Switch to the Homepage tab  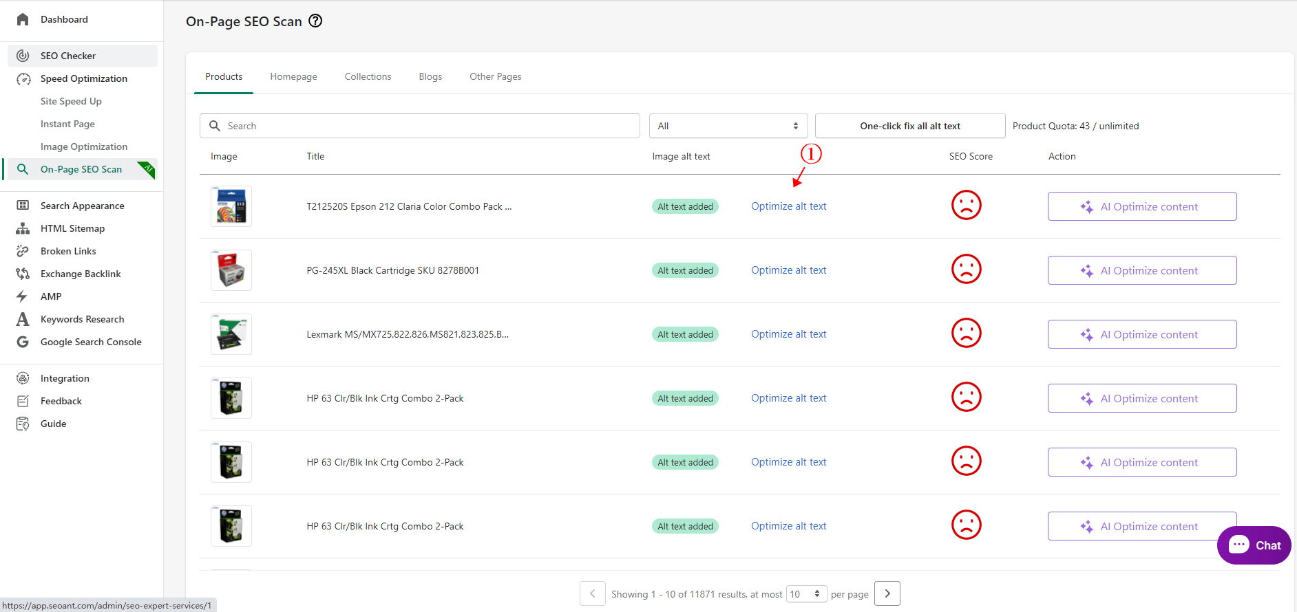[294, 76]
